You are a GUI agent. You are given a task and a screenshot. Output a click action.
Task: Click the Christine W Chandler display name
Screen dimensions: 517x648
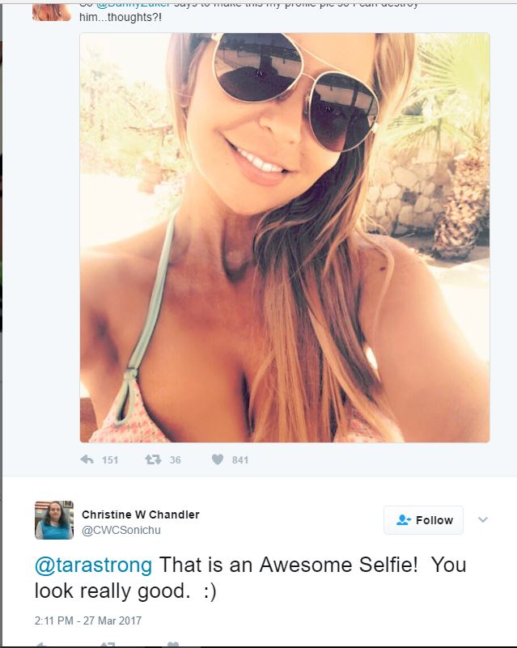click(x=141, y=515)
